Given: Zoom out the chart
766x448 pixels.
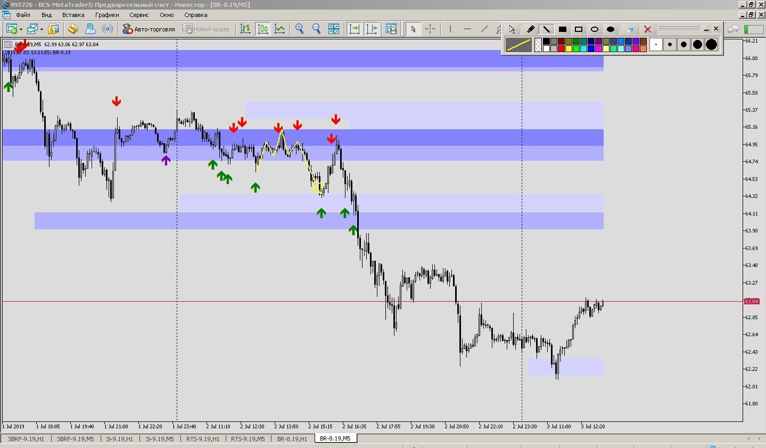Looking at the screenshot, I should [317, 29].
